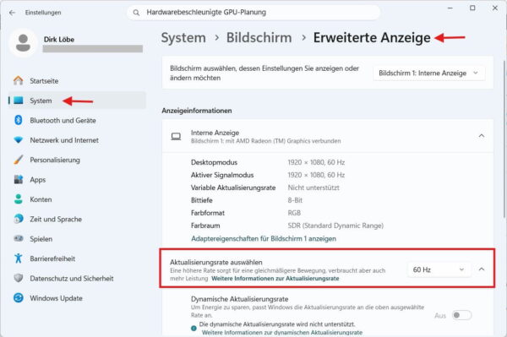Click the Netzwerk und Internet wifi icon
Viewport: 507px width, 337px height.
click(19, 140)
